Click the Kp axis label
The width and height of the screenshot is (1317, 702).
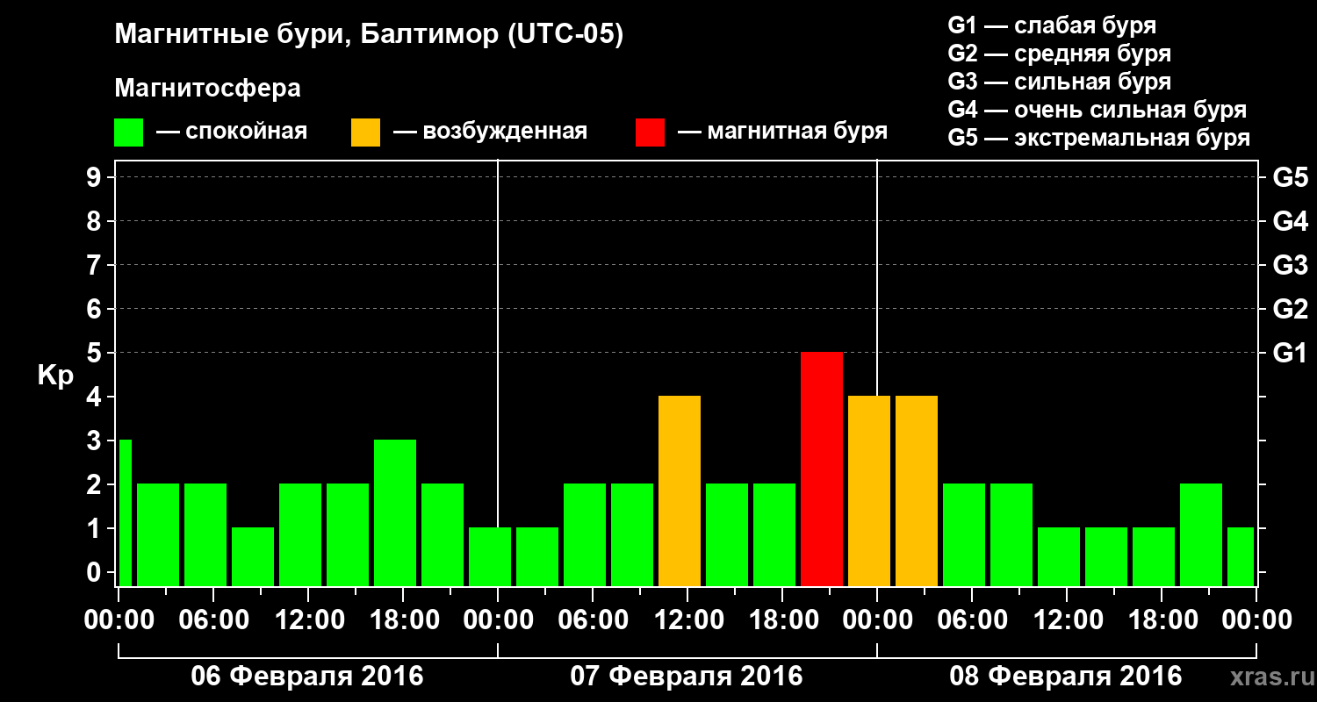(55, 376)
